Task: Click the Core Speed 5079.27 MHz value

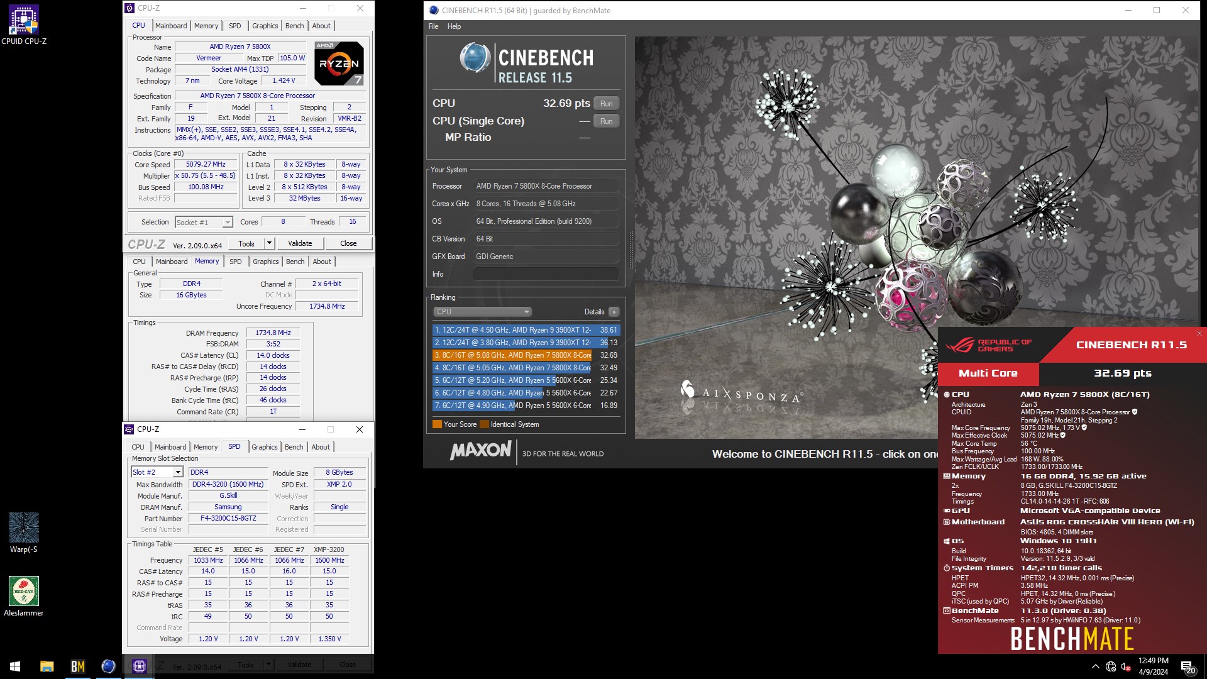Action: coord(206,165)
